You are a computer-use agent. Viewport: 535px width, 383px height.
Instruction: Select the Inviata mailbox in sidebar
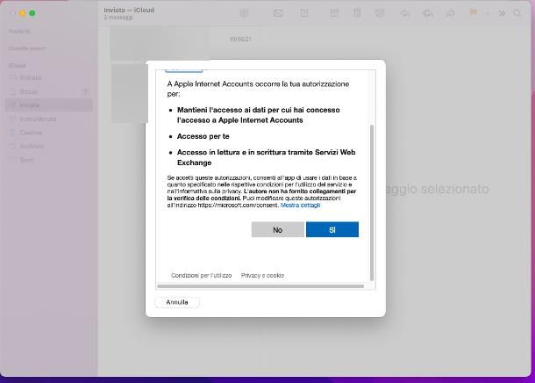[x=49, y=105]
